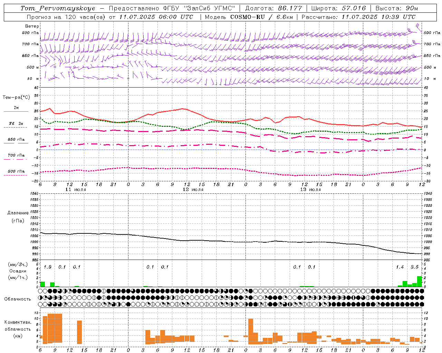Click the tallest green precipitation bar at chart end
Viewport: 442px width, 353px height.
pyautogui.click(x=420, y=281)
